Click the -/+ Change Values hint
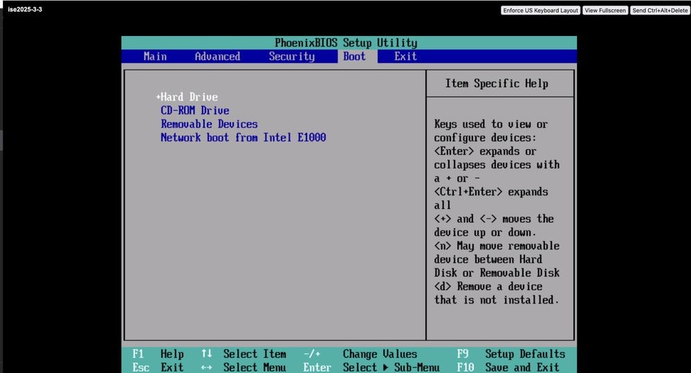Viewport: 691px width, 373px height. [x=360, y=354]
